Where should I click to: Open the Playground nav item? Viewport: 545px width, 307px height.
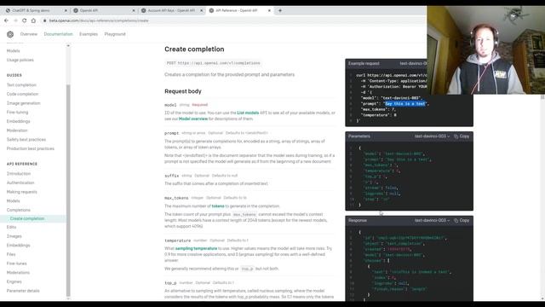[x=115, y=34]
